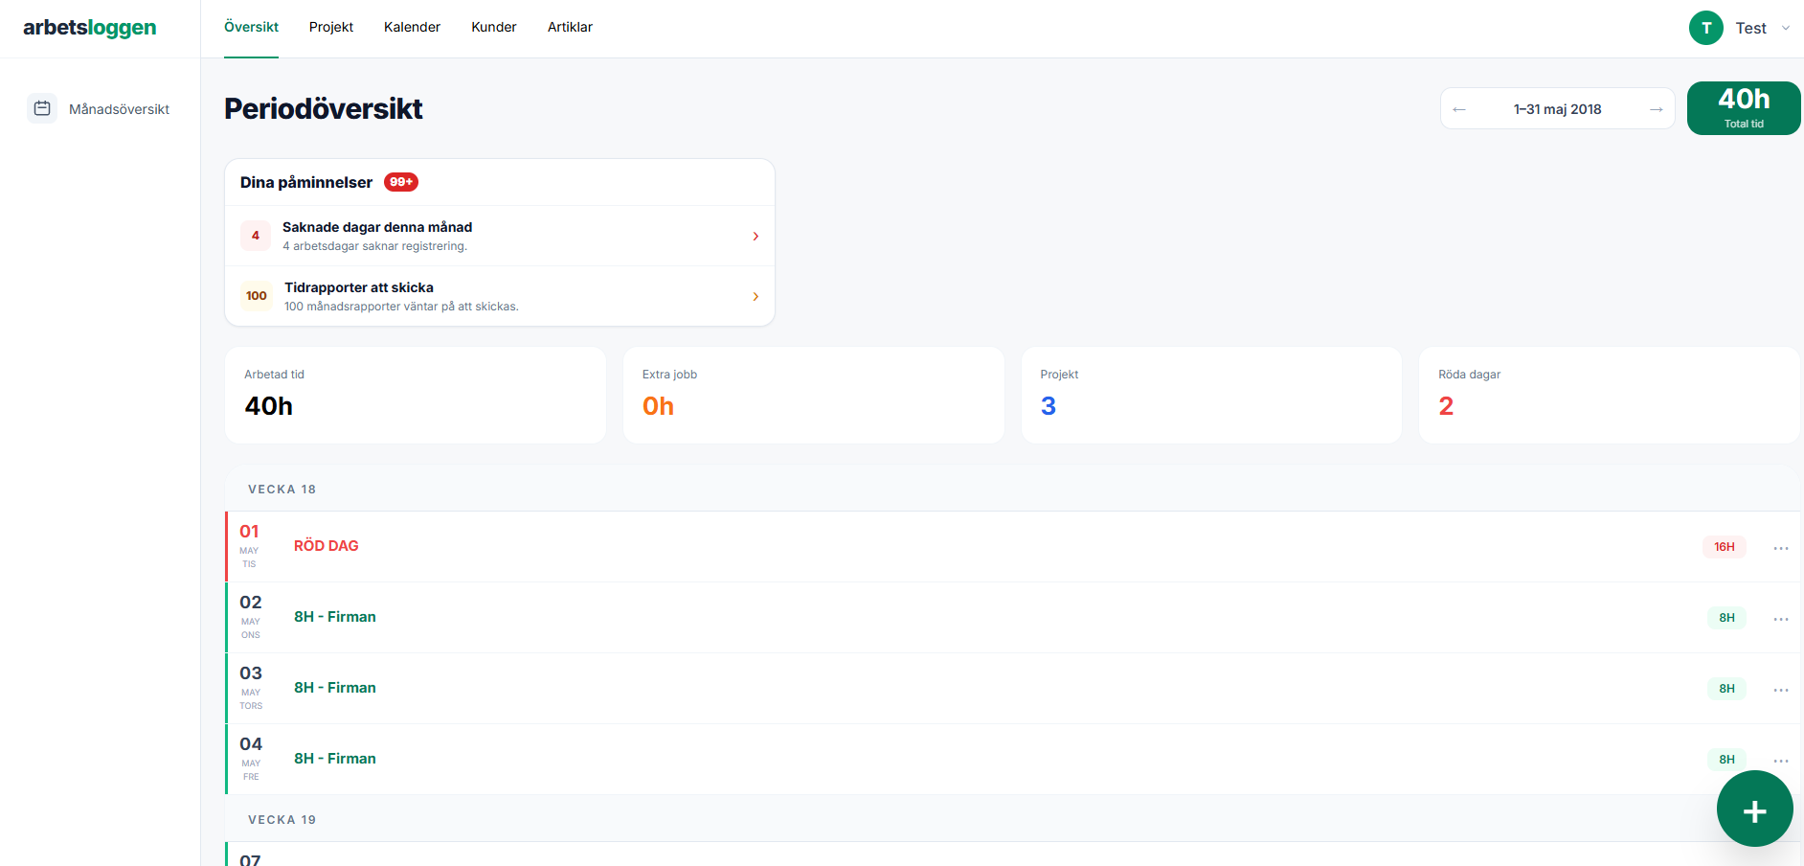This screenshot has width=1804, height=866.
Task: Open the Kunder tab
Action: coord(494,27)
